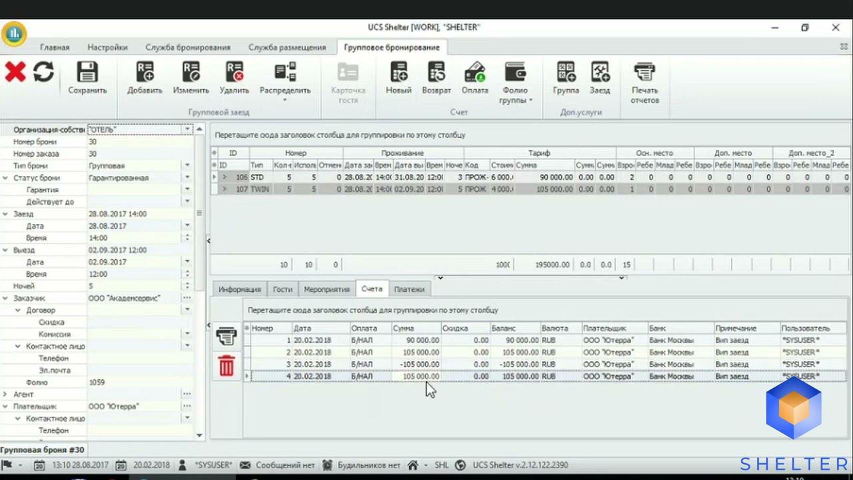Open the Заезд Дата date dropdown
Viewport: 853px width, 480px height.
(x=187, y=225)
